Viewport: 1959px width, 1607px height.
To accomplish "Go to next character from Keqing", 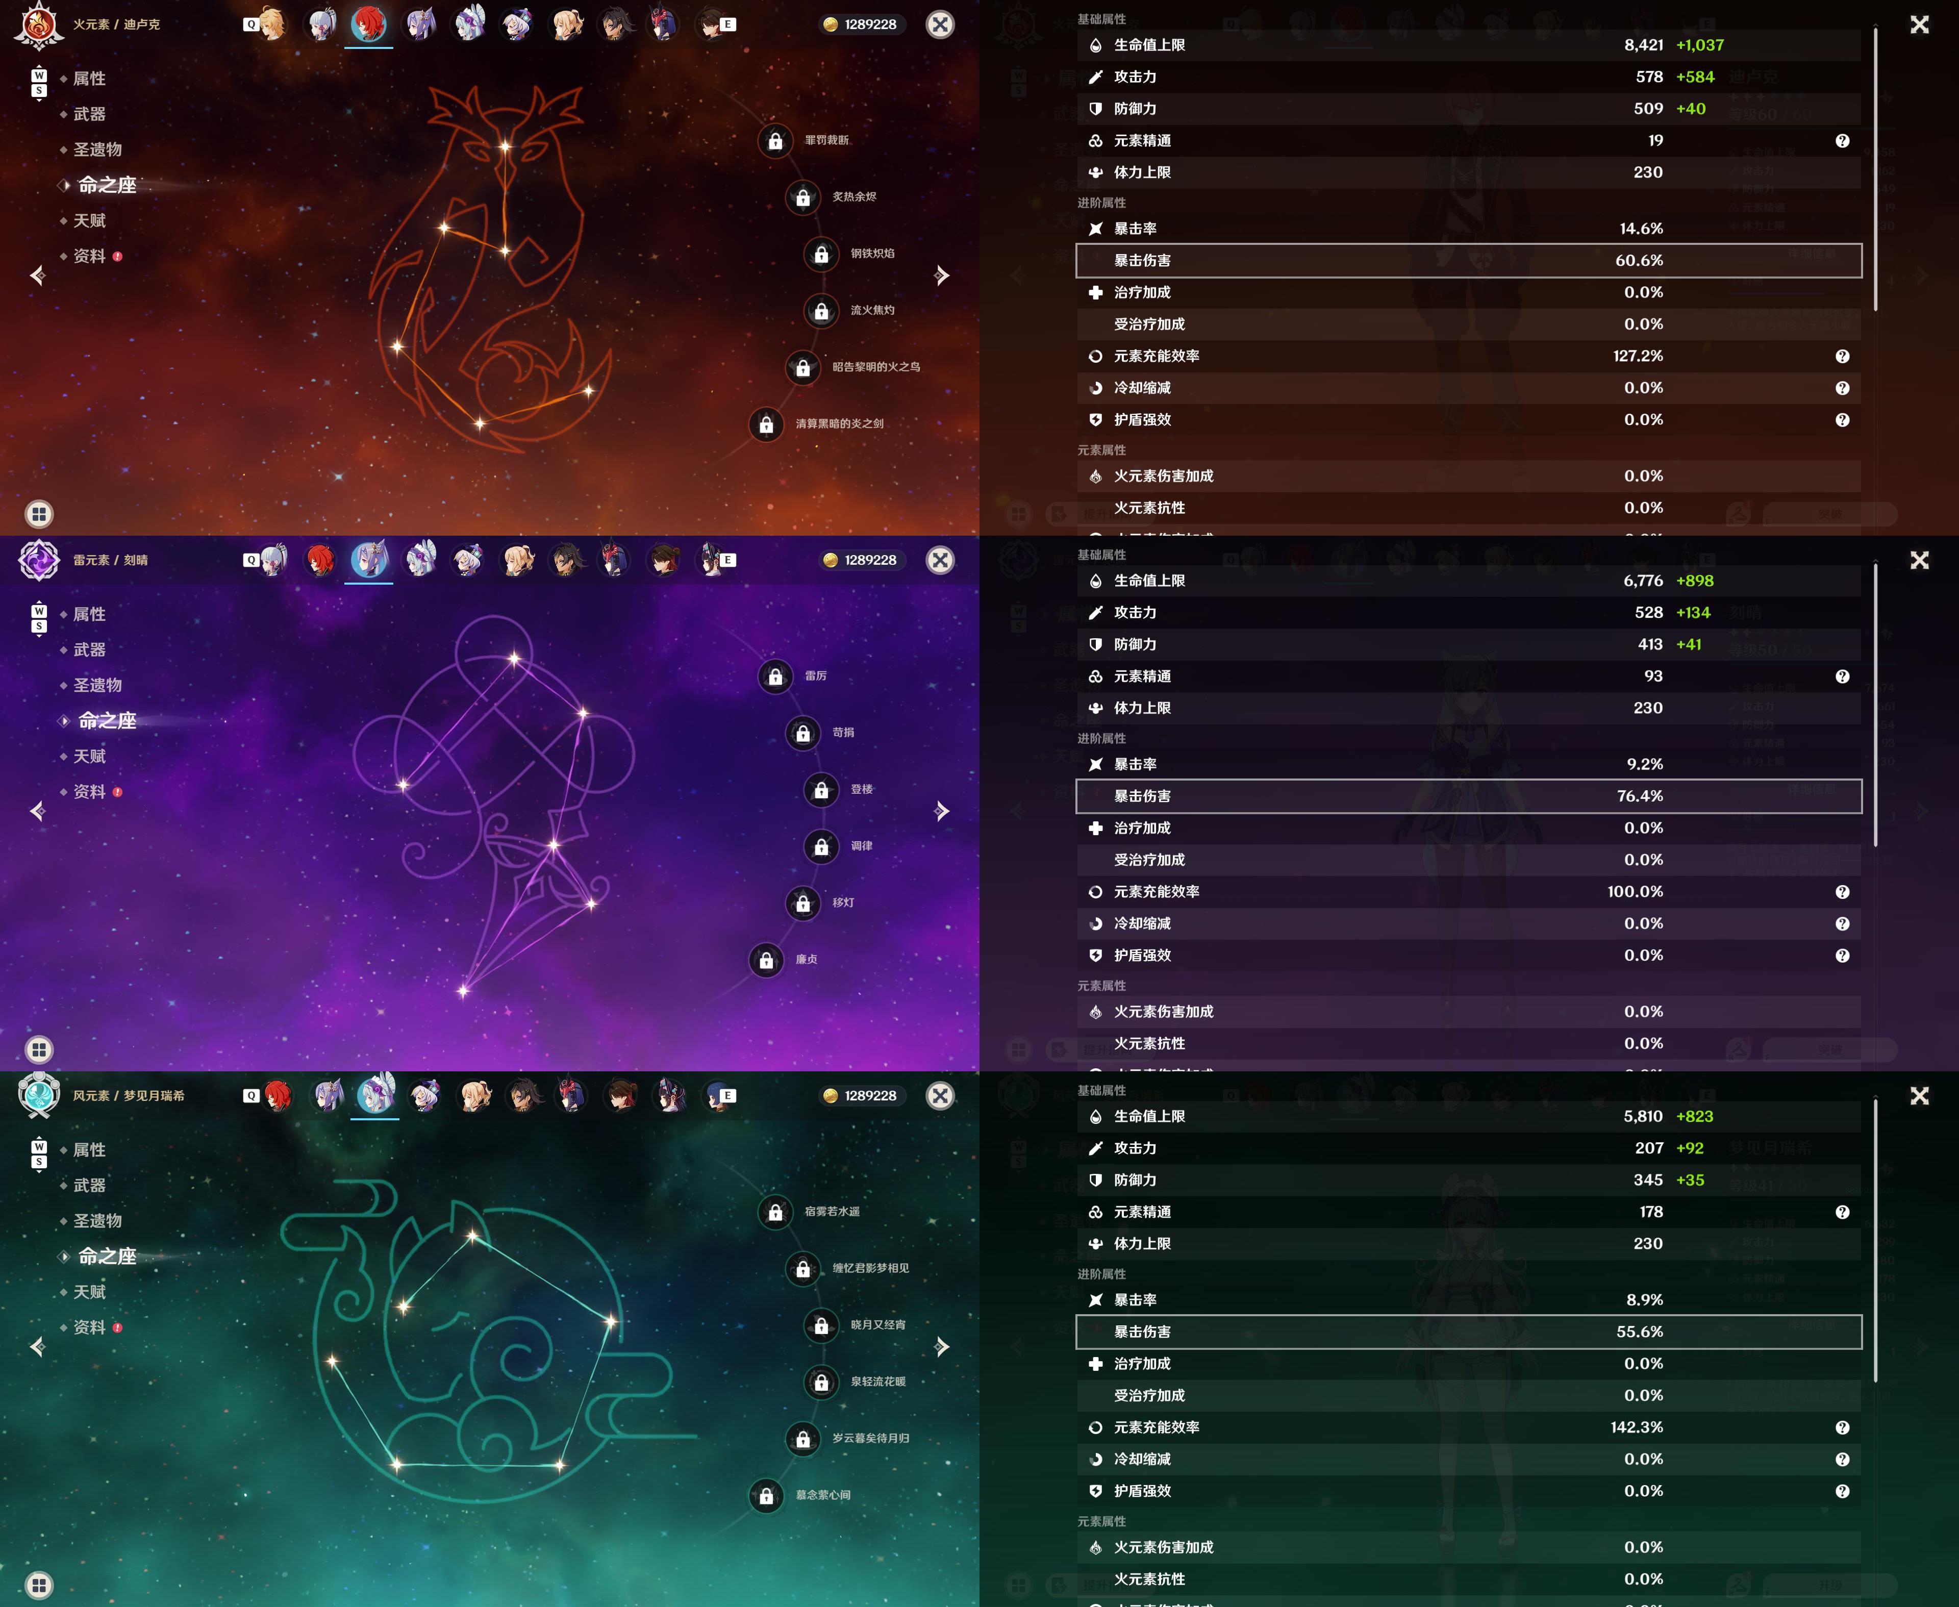I will point(942,811).
